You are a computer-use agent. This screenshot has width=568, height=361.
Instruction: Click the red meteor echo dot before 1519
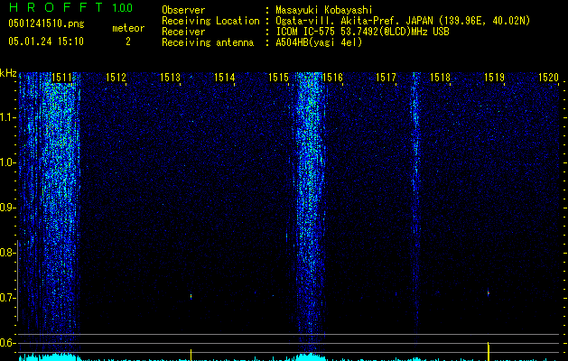point(489,292)
